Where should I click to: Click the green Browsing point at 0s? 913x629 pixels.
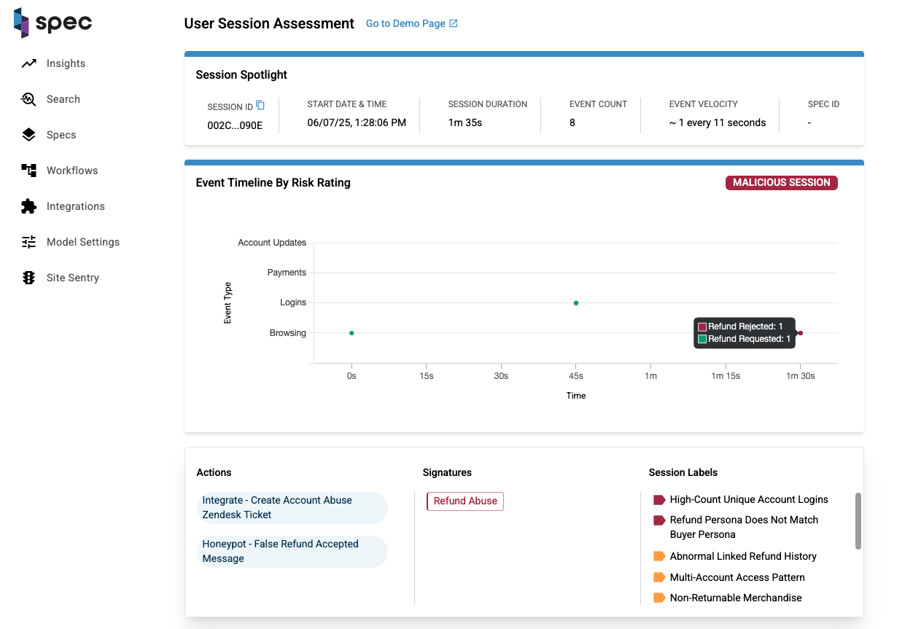351,333
